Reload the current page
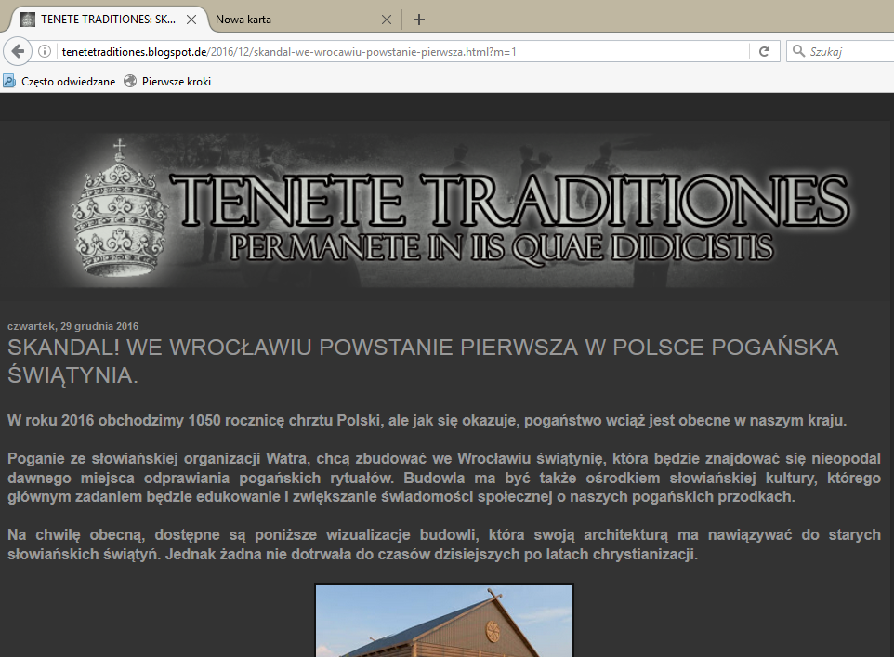The image size is (894, 657). (x=764, y=52)
